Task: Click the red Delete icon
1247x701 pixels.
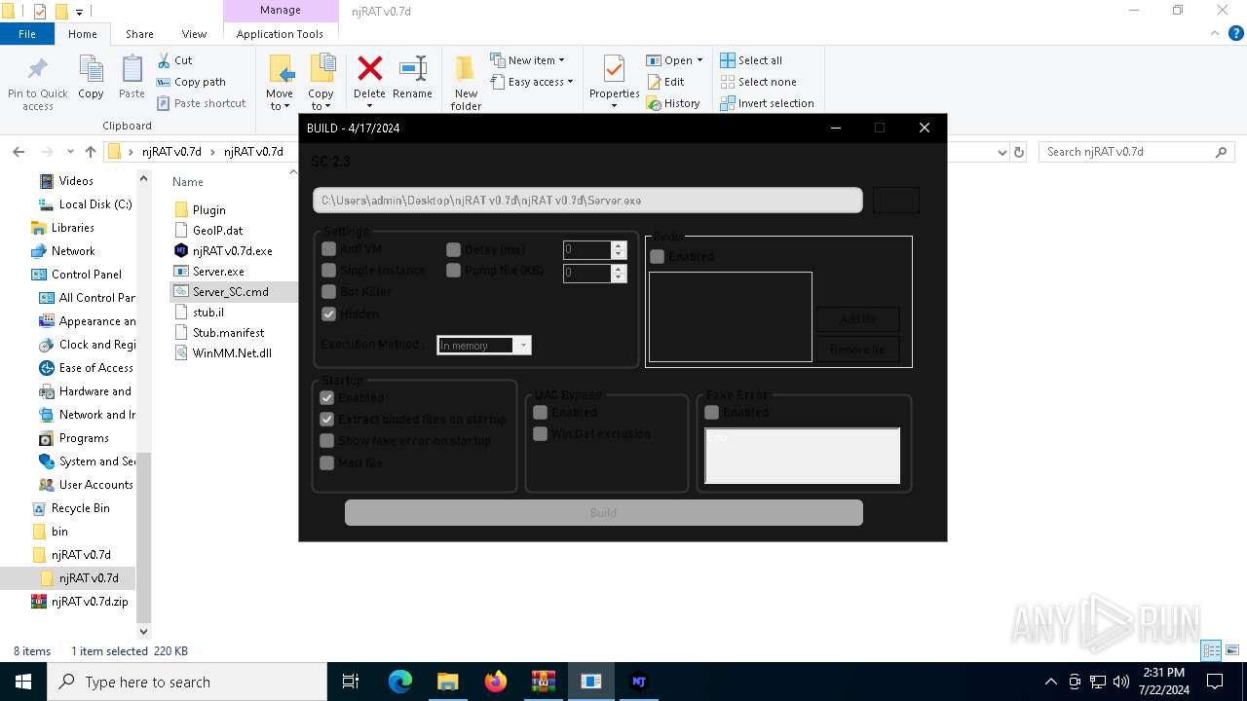Action: 369,69
